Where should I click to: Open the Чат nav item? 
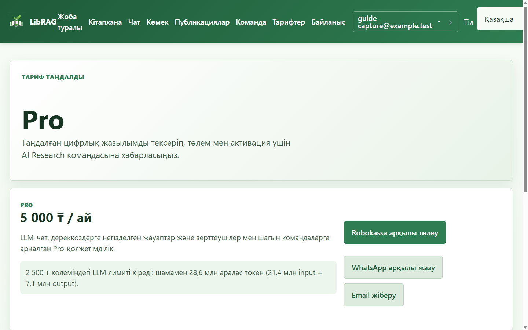click(134, 22)
